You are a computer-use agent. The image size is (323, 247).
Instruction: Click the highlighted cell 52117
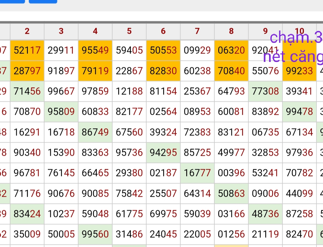(x=27, y=50)
